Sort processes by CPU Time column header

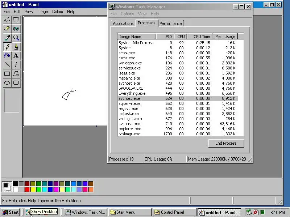(200, 37)
